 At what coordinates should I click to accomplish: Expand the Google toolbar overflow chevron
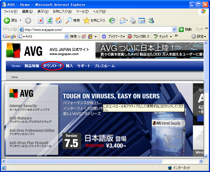(x=176, y=36)
